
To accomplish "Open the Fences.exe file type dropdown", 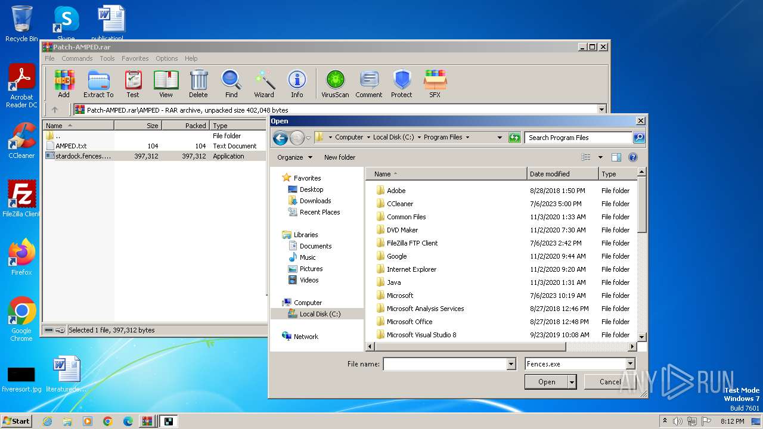I will click(x=630, y=364).
